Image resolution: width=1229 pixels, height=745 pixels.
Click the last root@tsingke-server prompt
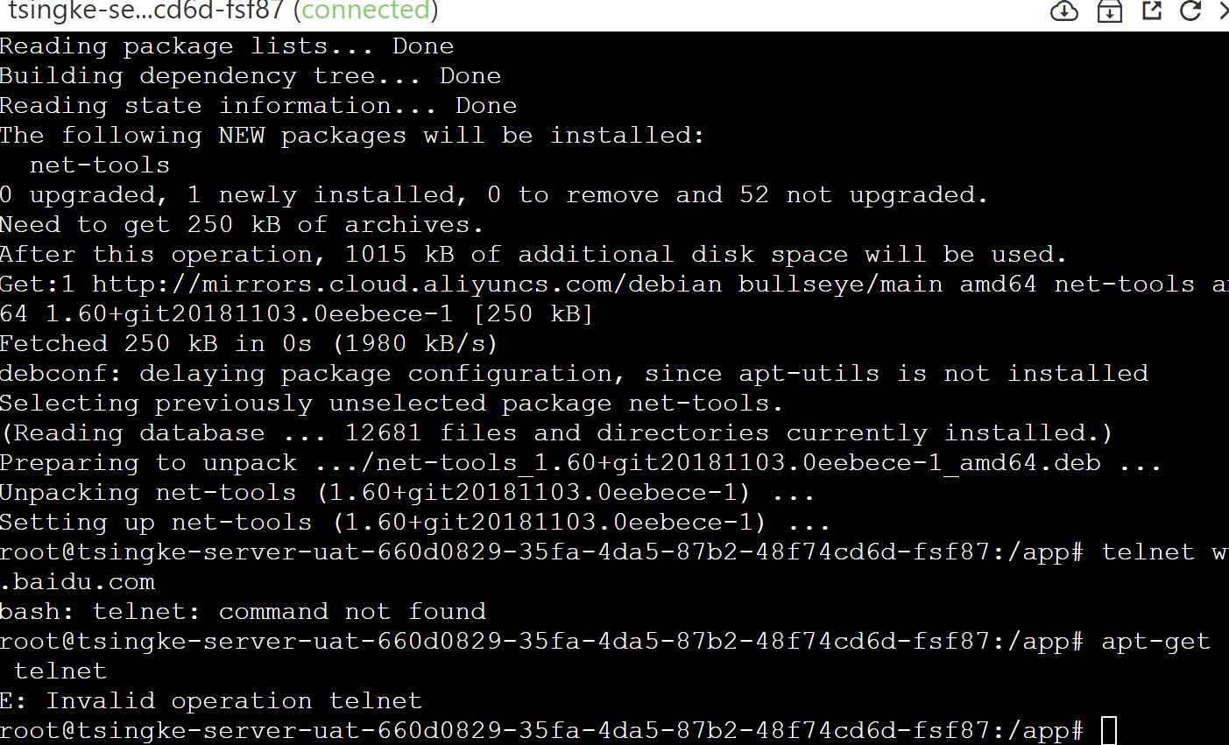point(542,731)
